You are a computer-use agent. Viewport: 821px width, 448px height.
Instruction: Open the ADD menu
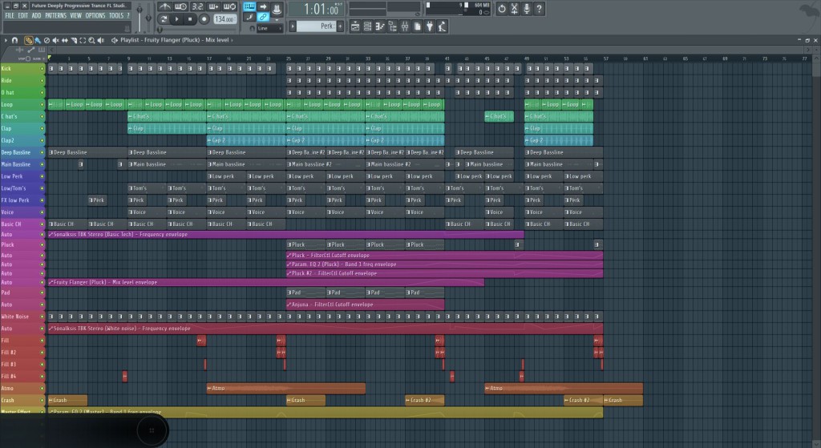point(36,16)
